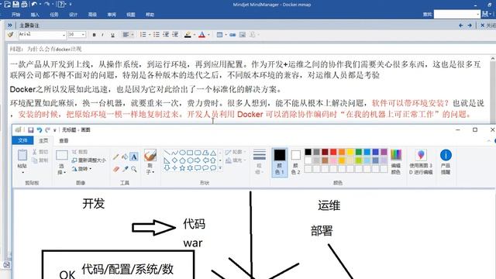Choose the right arrow shape in Paint shapes gallery

click(198, 160)
